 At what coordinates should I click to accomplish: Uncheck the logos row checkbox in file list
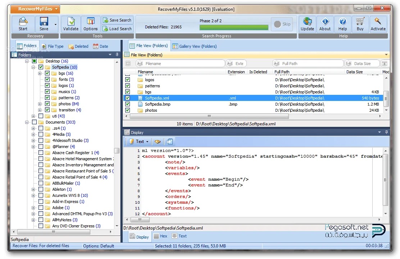pyautogui.click(x=128, y=79)
